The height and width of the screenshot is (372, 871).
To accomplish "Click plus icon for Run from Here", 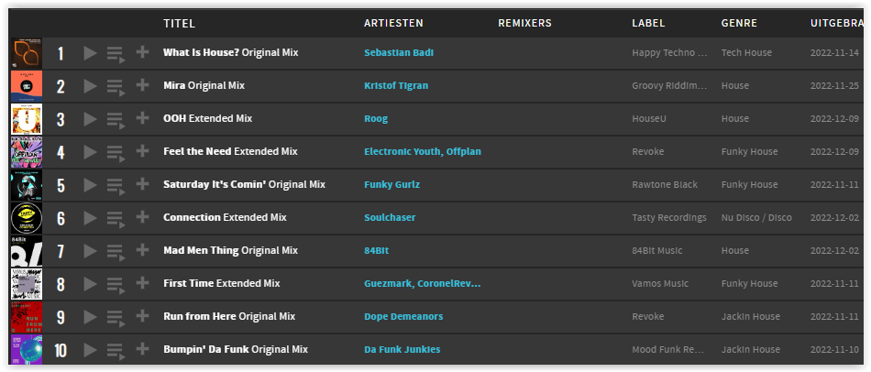I will (x=143, y=315).
